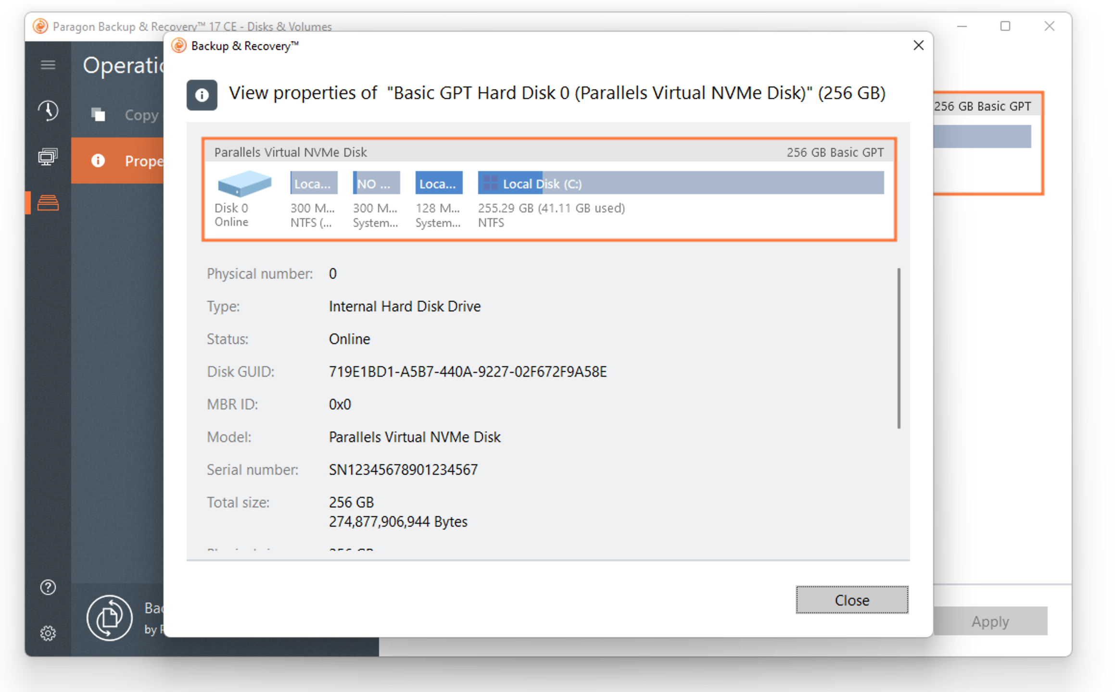Click the Disk 0 drive icon
Viewport: 1115px width, 692px height.
pos(244,184)
